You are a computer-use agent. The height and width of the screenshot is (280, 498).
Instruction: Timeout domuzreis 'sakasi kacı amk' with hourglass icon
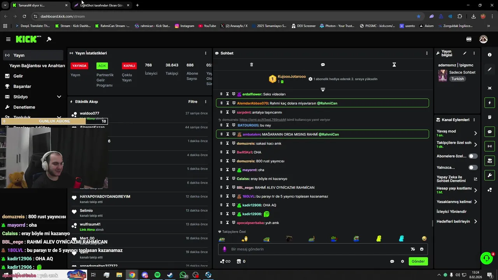[x=228, y=143]
